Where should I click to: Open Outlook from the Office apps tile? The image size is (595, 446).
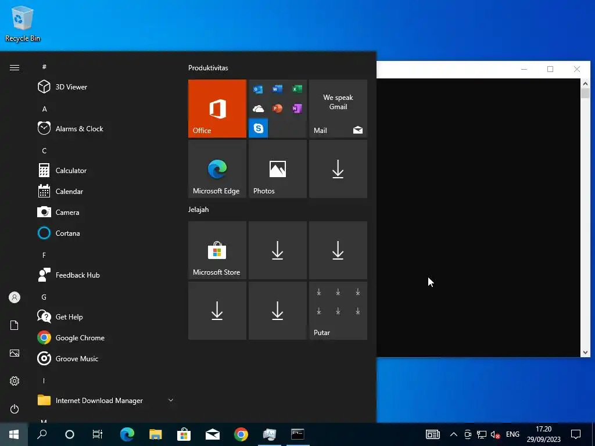(258, 89)
